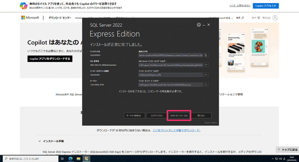Click the sign-in user avatar icon
The image size is (299, 162).
(x=275, y=18)
